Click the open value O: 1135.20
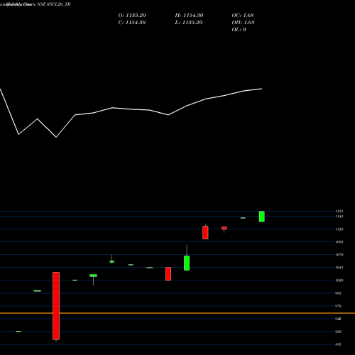This screenshot has height=355, width=355. 132,16
